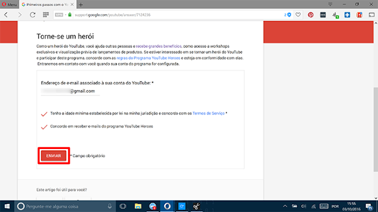This screenshot has height=212, width=378.
Task: Click the page vertical scrollbar thumb
Action: tap(376, 130)
